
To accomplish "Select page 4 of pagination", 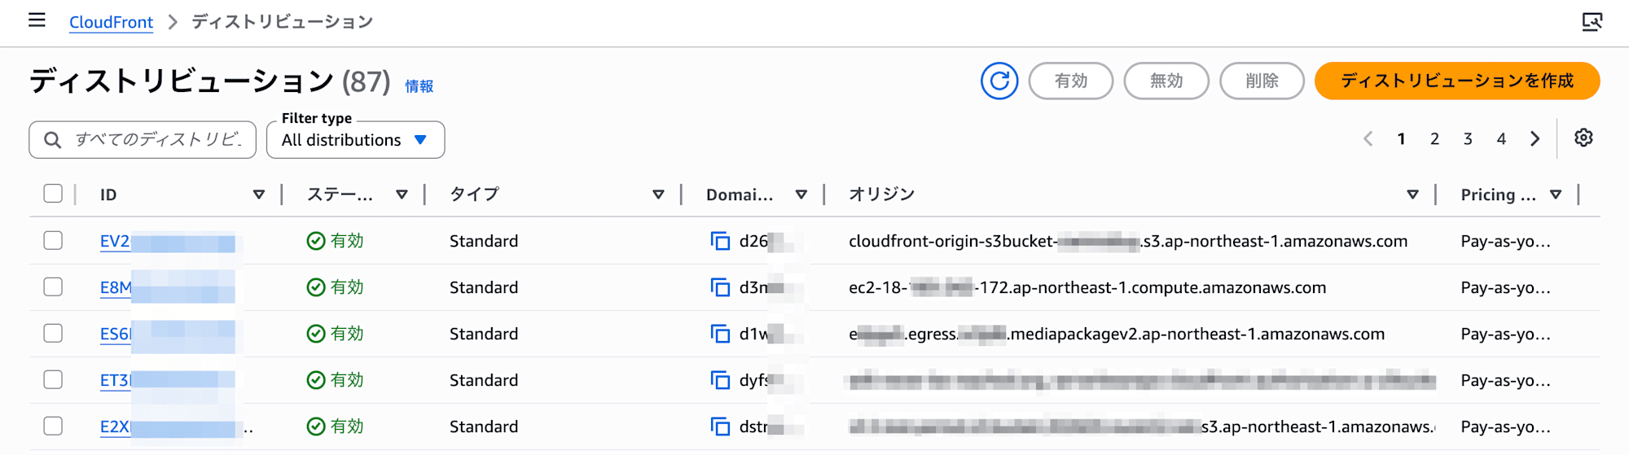I will tap(1501, 139).
